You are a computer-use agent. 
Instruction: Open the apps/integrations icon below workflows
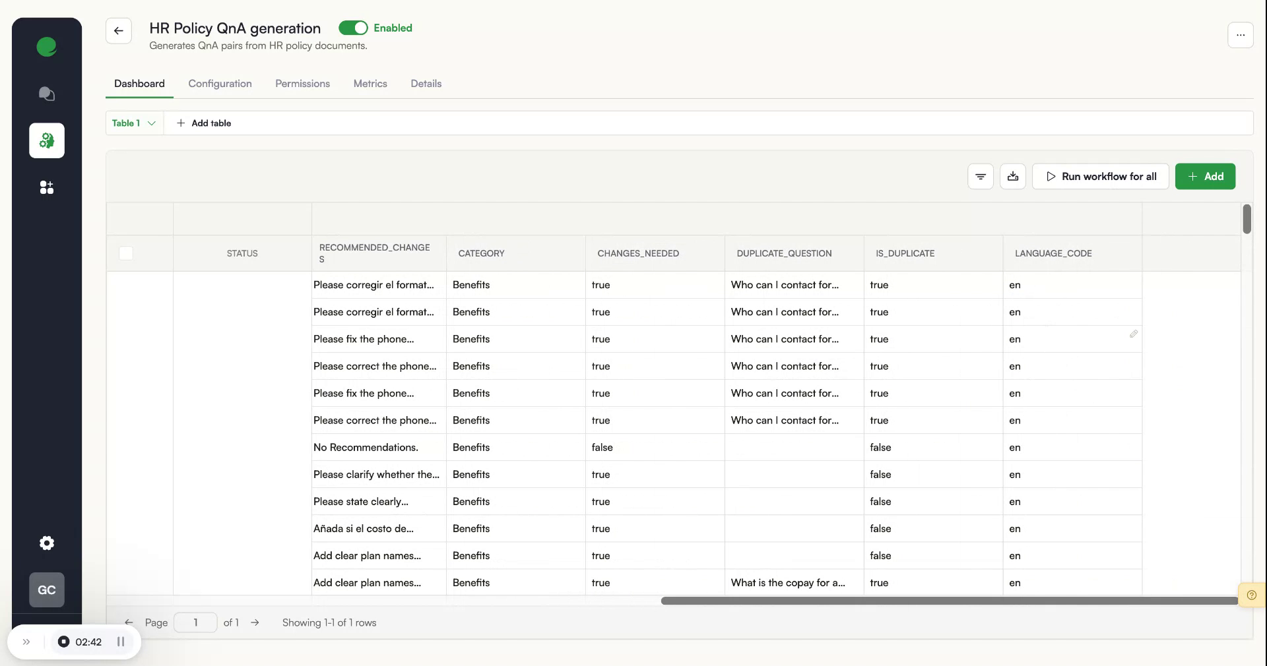[x=46, y=188]
